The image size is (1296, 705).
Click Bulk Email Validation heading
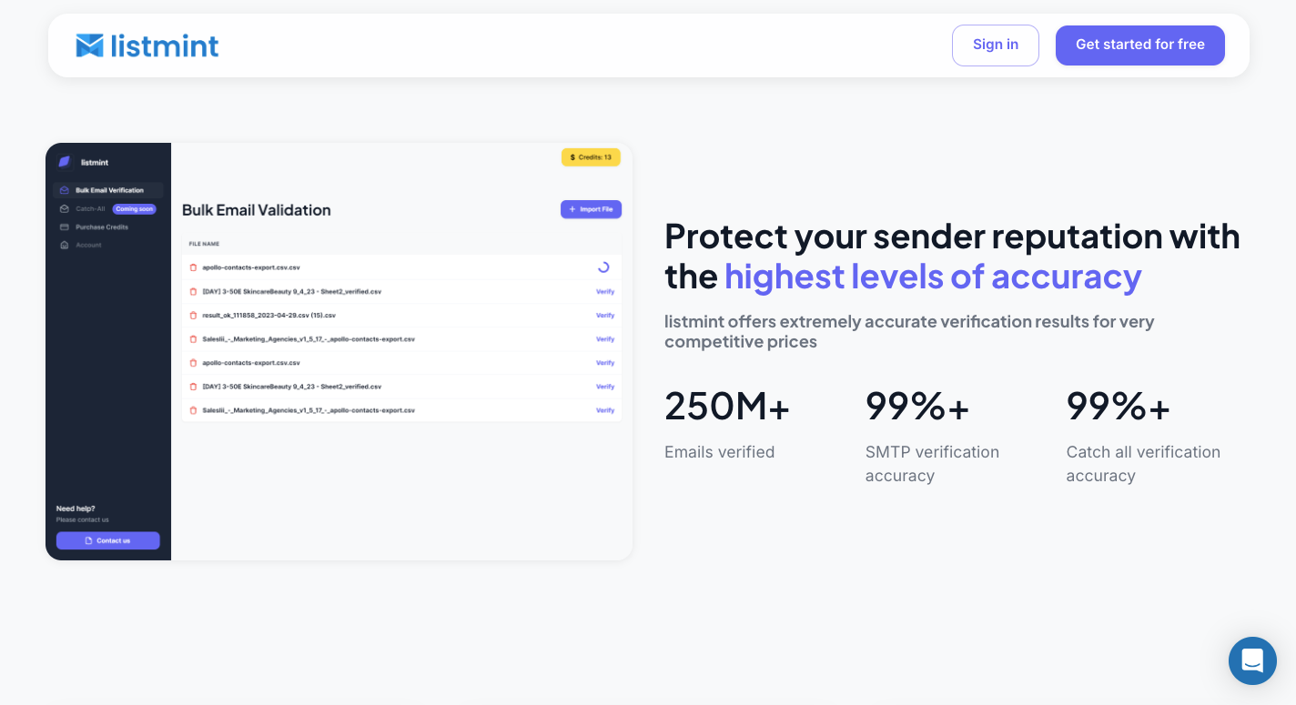tap(257, 210)
